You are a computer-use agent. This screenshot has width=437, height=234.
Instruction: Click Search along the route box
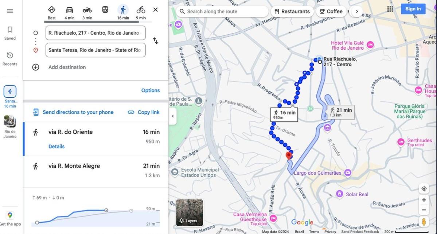(x=222, y=11)
